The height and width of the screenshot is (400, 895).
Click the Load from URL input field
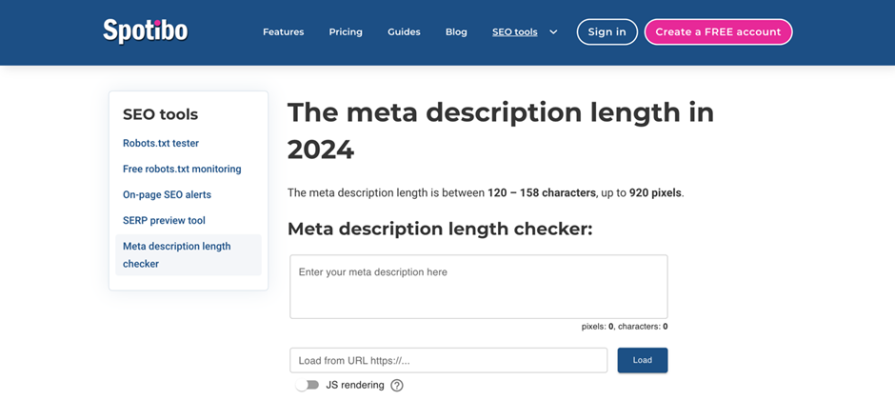[x=448, y=360]
